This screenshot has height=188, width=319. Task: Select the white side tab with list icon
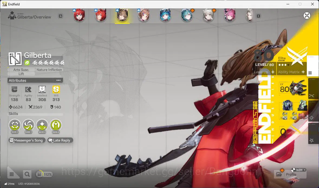313,66
